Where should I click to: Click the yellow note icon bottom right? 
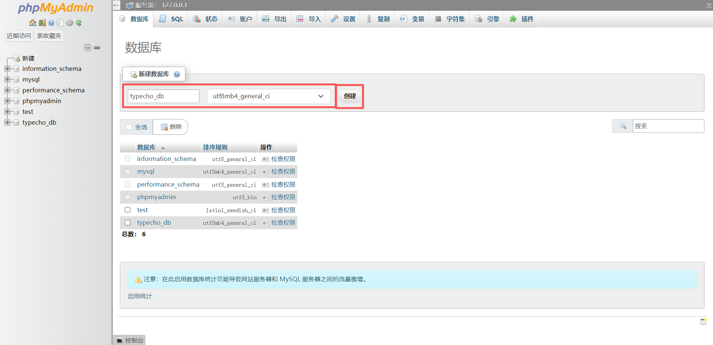pyautogui.click(x=703, y=321)
